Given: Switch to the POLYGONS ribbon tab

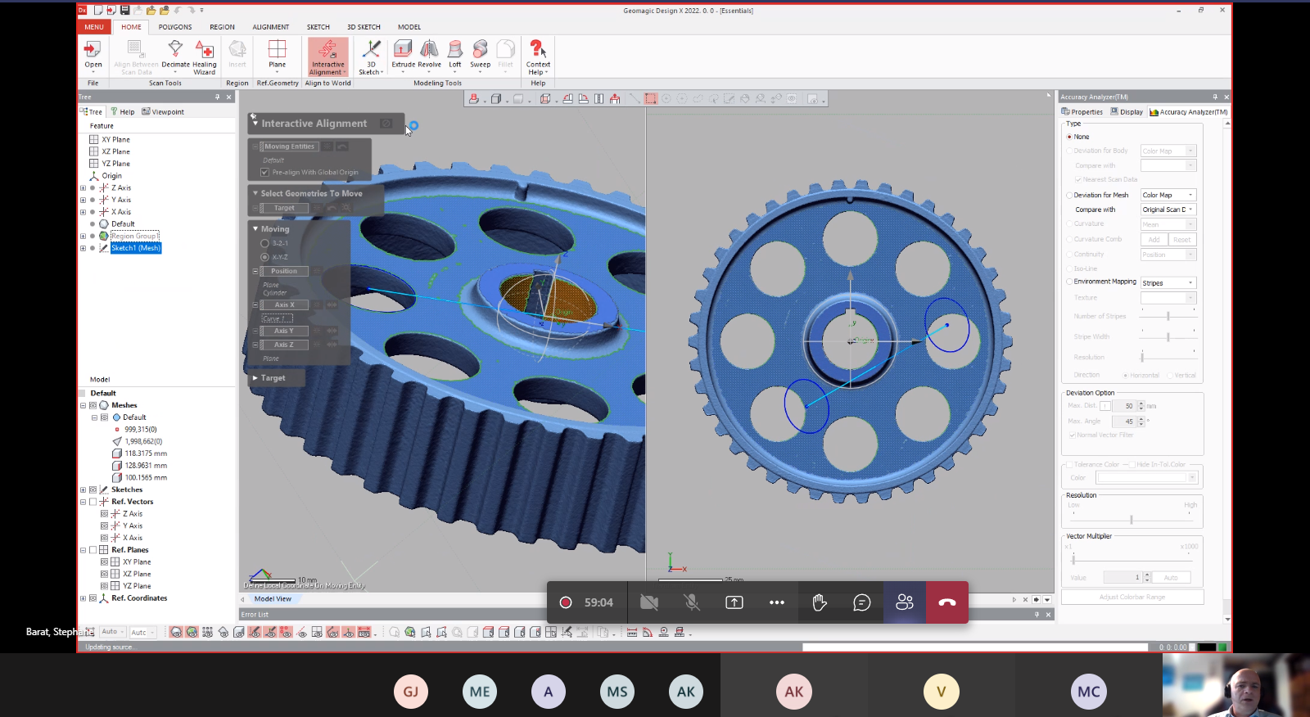Looking at the screenshot, I should click(x=175, y=27).
